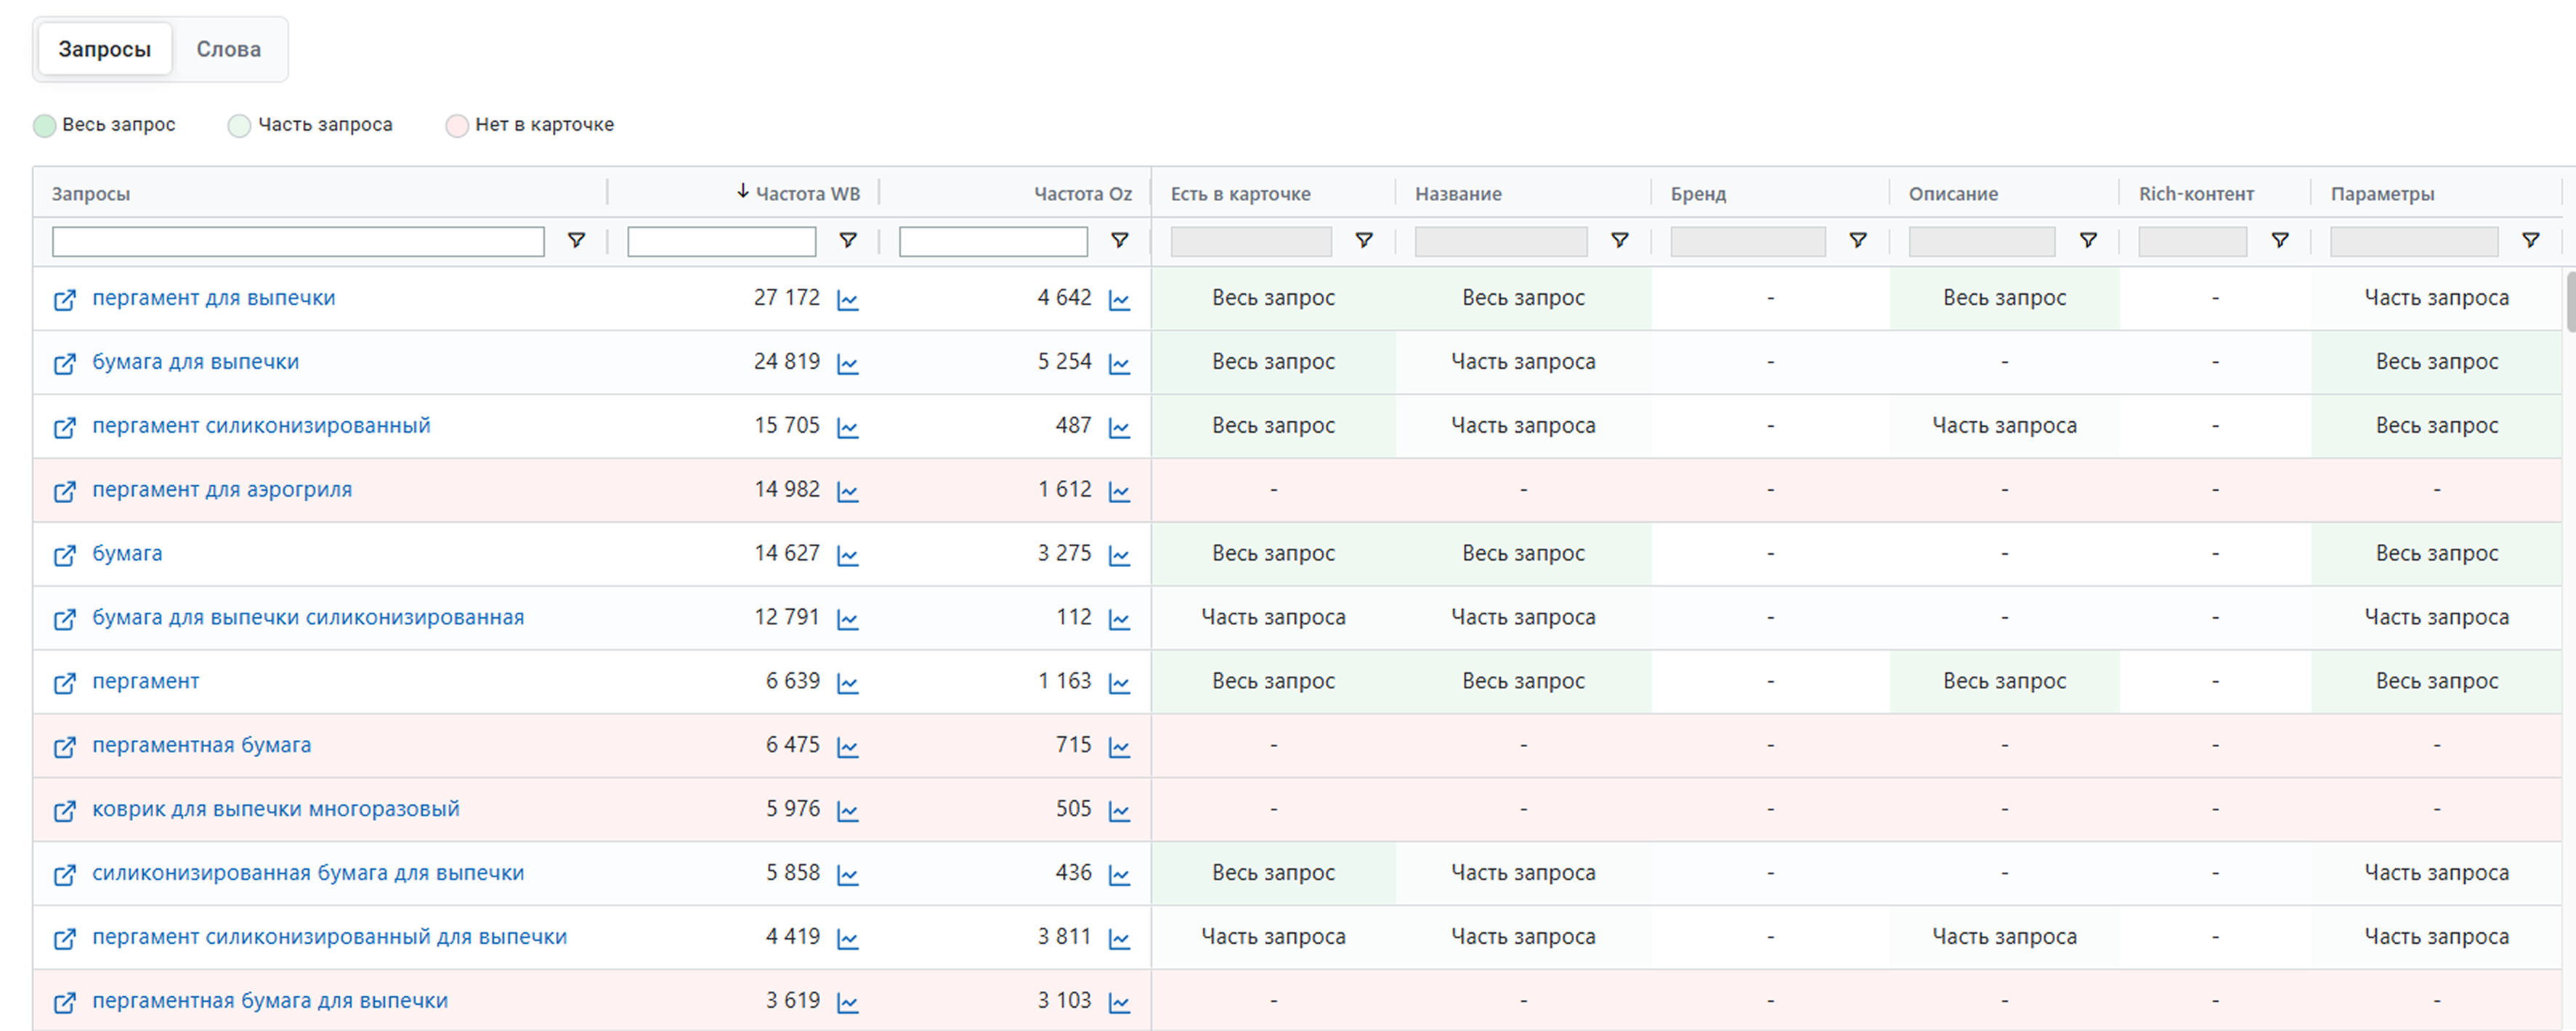View Oz trend chart for пергаментная бумага
This screenshot has width=2576, height=1031.
click(1119, 747)
